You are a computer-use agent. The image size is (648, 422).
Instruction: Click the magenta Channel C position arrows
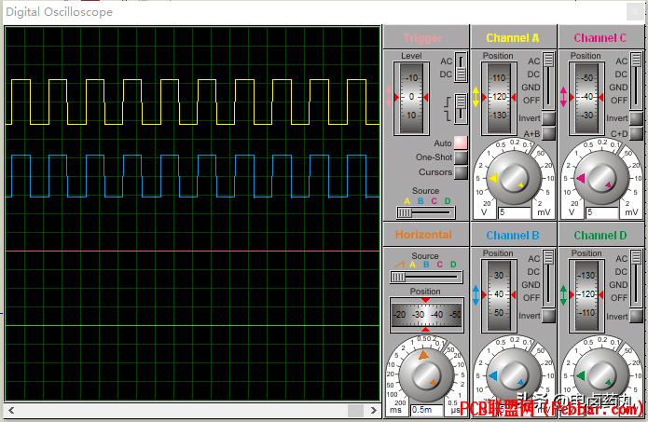[x=563, y=97]
